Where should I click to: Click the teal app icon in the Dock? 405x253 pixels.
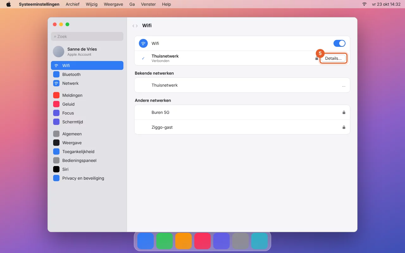[x=259, y=241]
